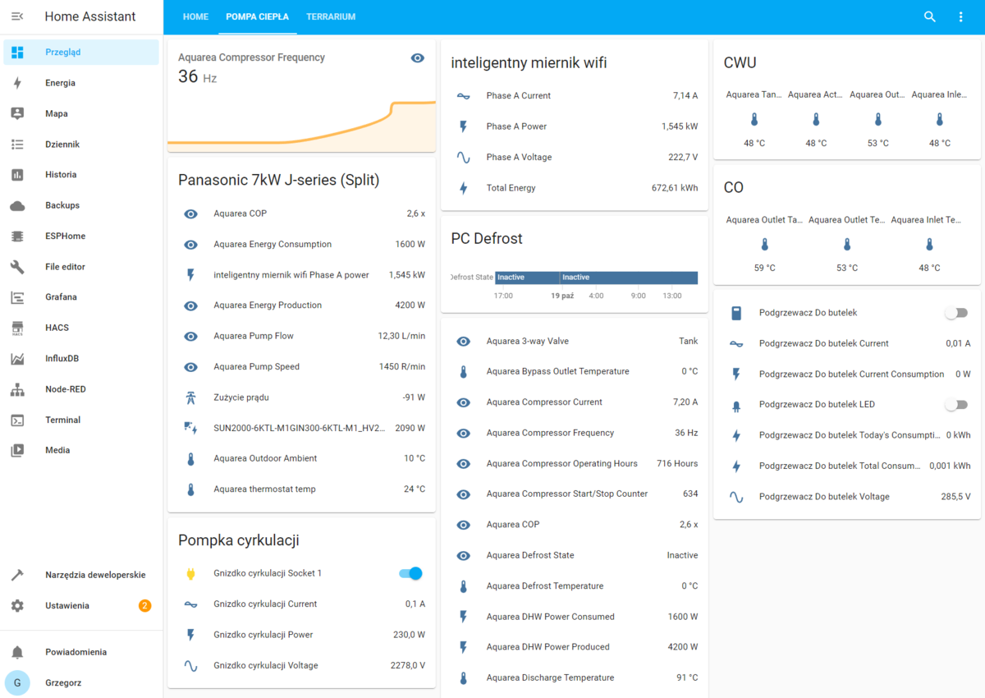This screenshot has height=698, width=985.
Task: Collapse the sidebar with the hamburger button
Action: tap(17, 16)
